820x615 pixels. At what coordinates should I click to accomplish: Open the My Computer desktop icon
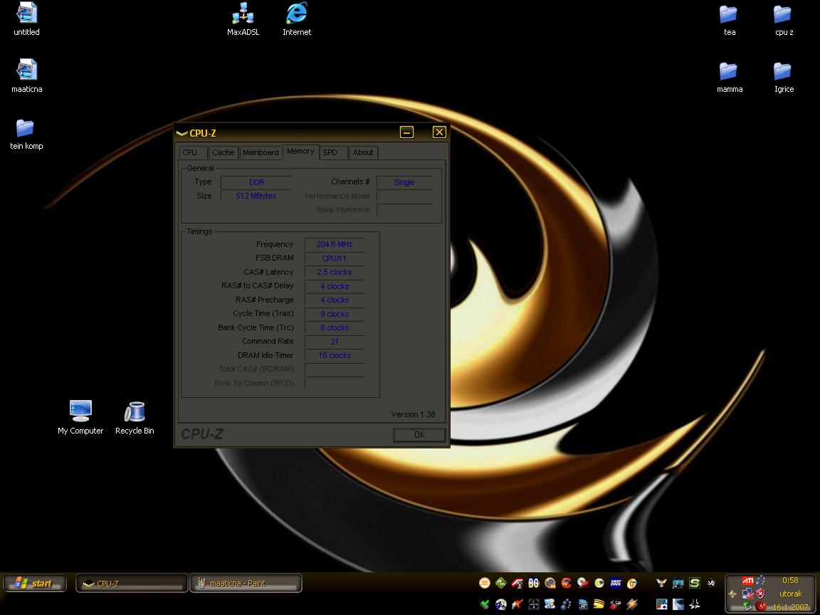(x=80, y=413)
